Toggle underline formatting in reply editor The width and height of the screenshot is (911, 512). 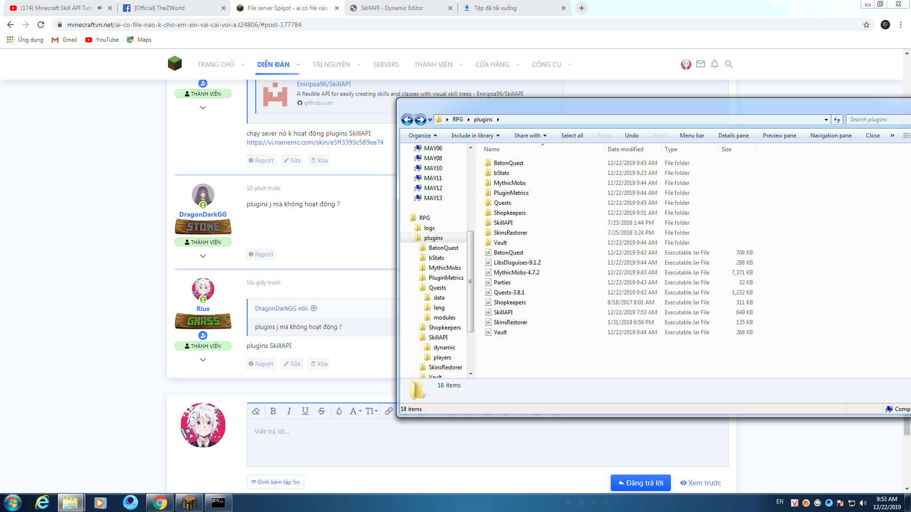(x=305, y=411)
